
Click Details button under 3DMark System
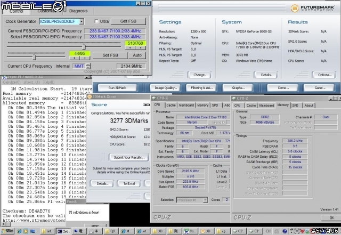click(267, 75)
